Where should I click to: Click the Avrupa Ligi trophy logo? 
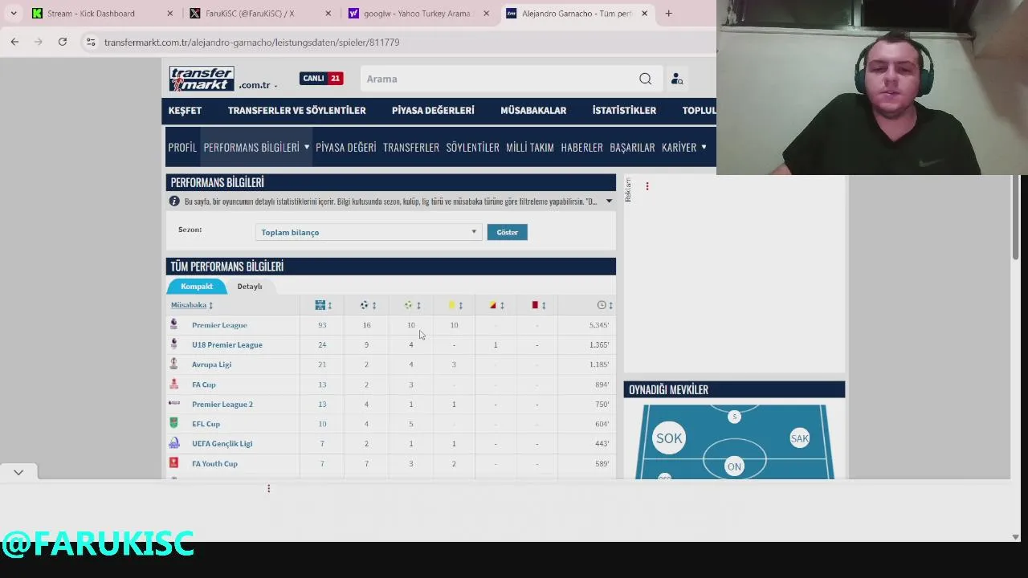(x=173, y=364)
